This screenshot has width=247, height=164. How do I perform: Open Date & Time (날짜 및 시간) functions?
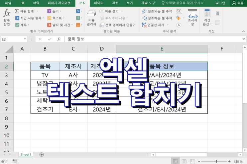point(59,25)
